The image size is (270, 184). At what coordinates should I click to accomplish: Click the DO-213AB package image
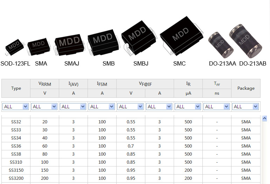pos(246,41)
